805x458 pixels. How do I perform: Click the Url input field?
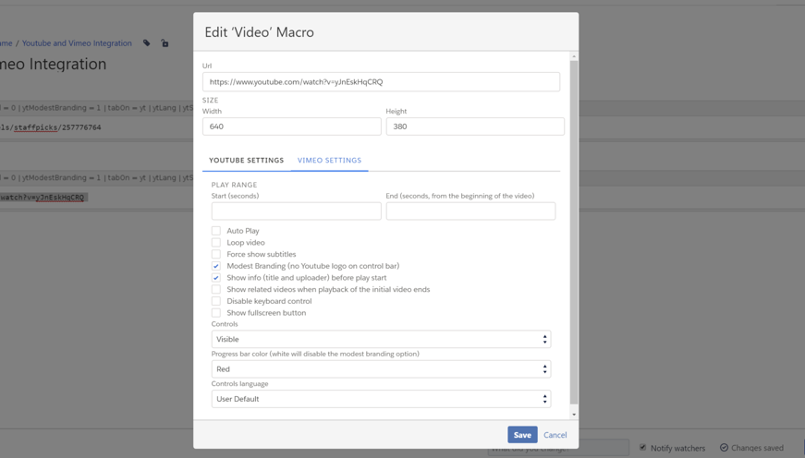(381, 82)
